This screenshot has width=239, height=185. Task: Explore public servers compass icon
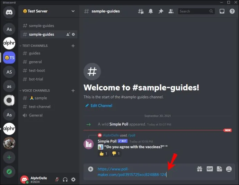[9, 171]
